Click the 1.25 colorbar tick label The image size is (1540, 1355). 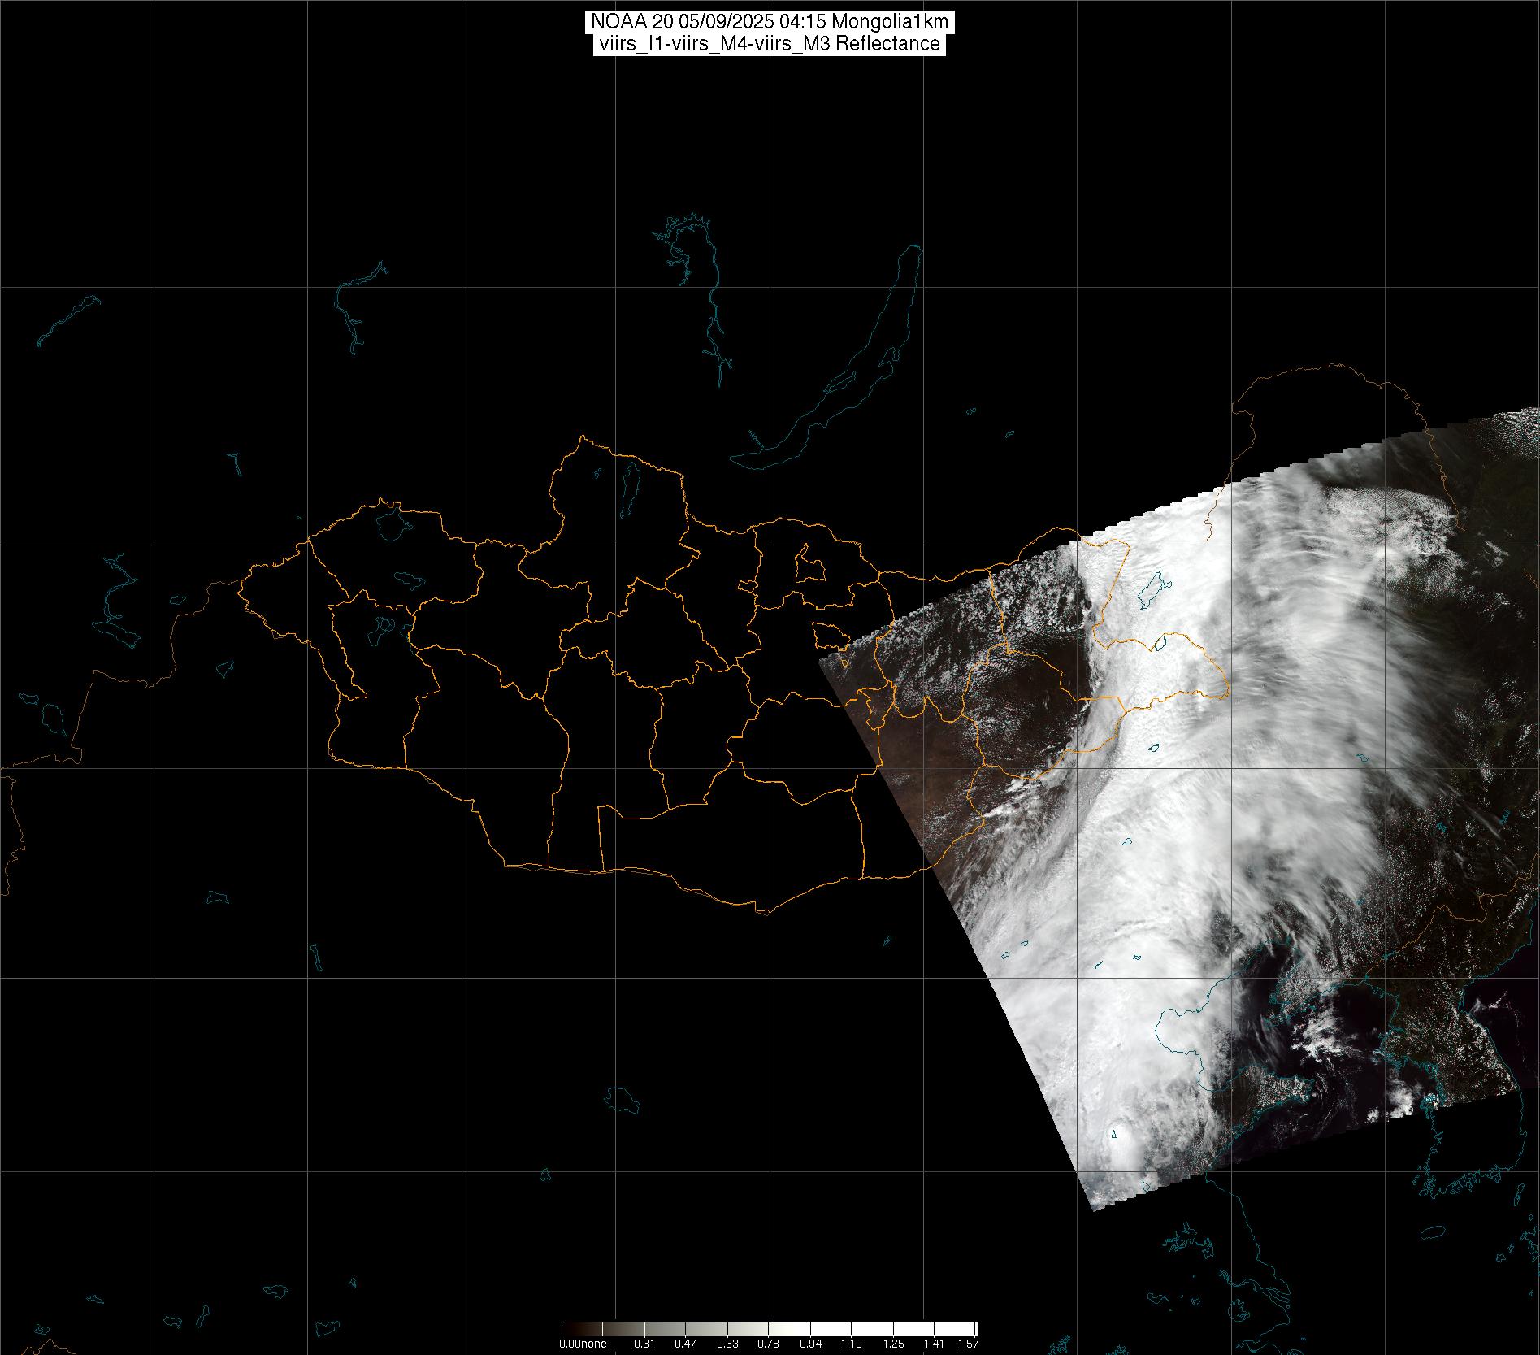tap(893, 1344)
